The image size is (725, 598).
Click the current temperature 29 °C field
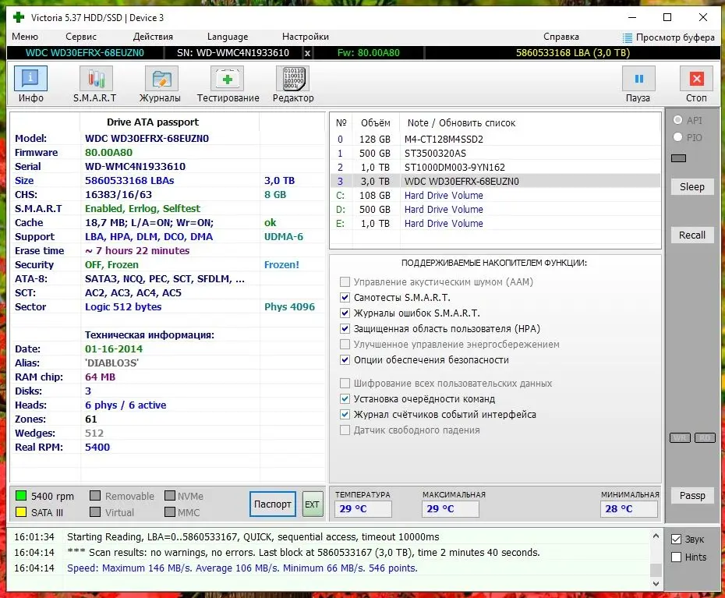coord(363,509)
